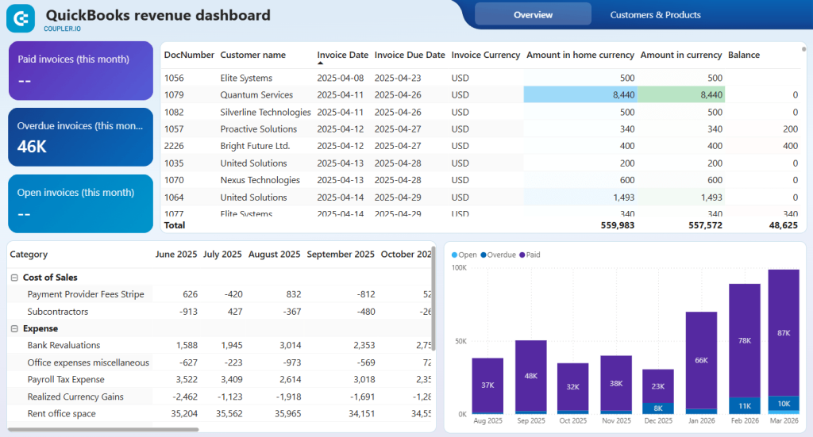
Task: Select the Bank Revaluations row
Action: click(x=220, y=345)
